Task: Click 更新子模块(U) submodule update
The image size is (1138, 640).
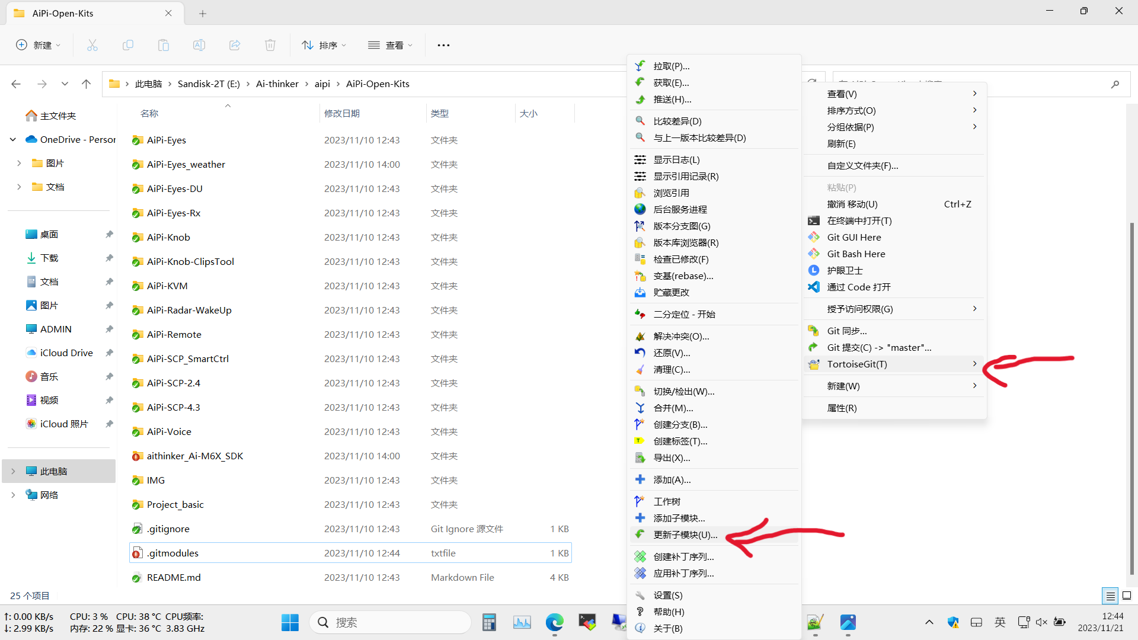Action: point(714,535)
